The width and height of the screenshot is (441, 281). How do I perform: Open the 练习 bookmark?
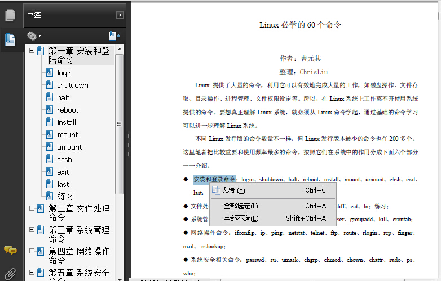pos(66,196)
